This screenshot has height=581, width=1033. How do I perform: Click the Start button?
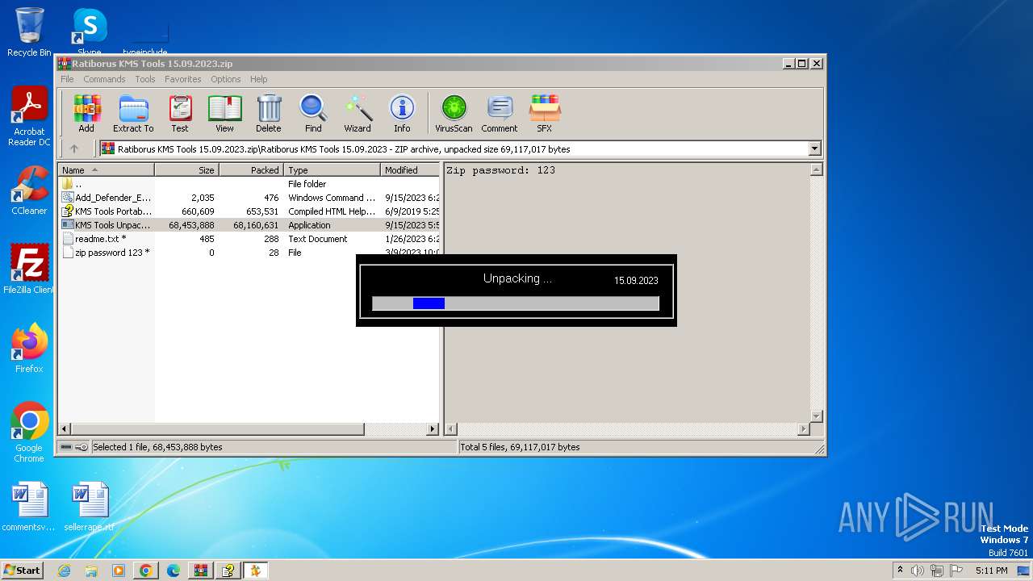coord(22,571)
